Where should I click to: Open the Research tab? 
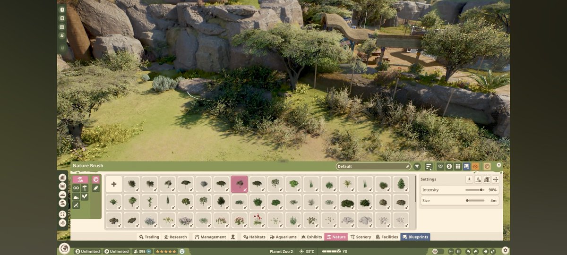click(175, 237)
